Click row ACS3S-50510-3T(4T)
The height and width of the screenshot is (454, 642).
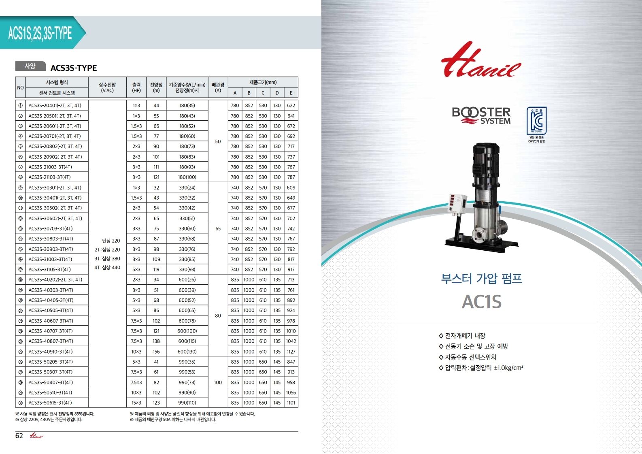pyautogui.click(x=157, y=392)
